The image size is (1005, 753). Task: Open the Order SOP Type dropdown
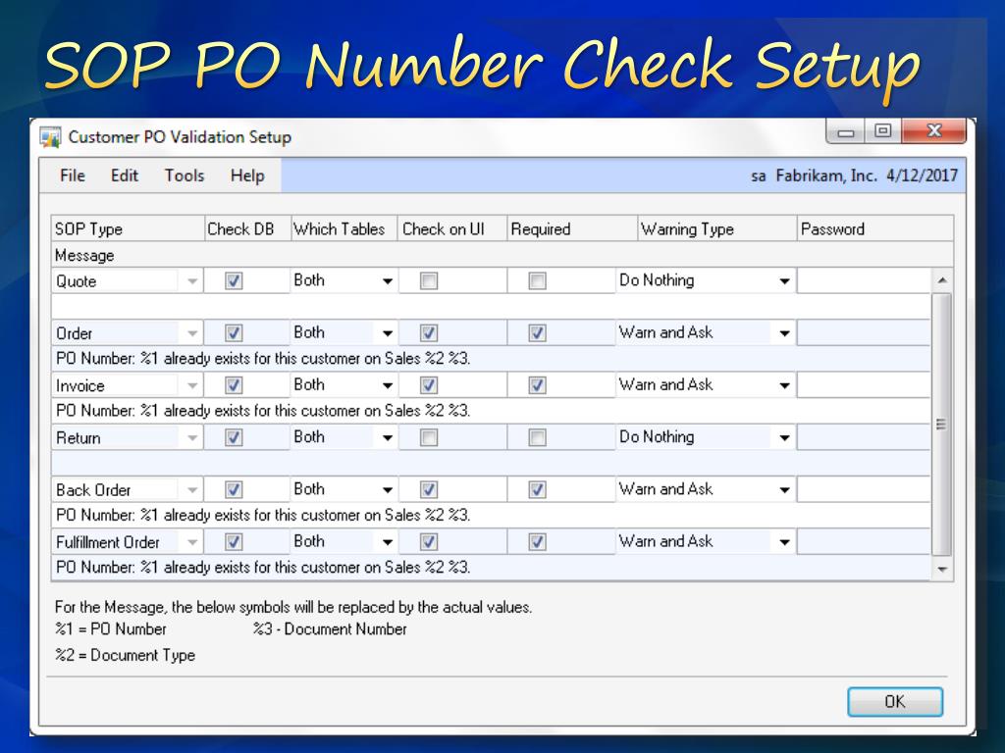pyautogui.click(x=191, y=333)
